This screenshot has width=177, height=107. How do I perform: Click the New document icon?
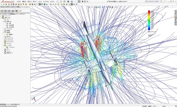[x=61, y=1]
